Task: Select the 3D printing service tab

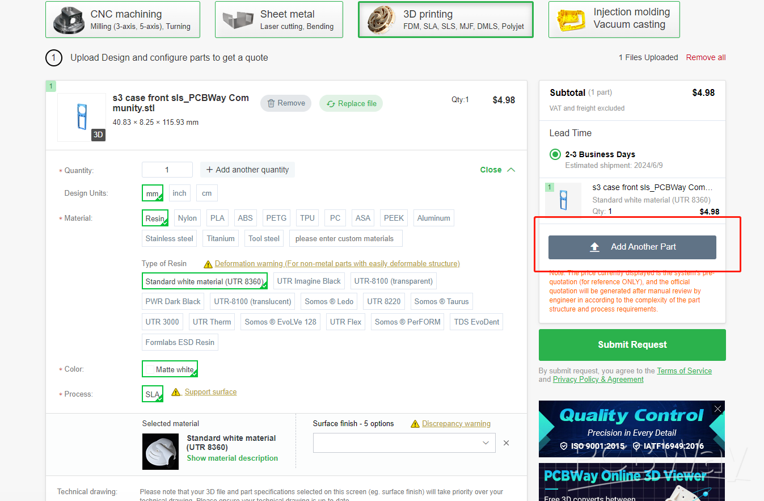Action: click(x=446, y=20)
